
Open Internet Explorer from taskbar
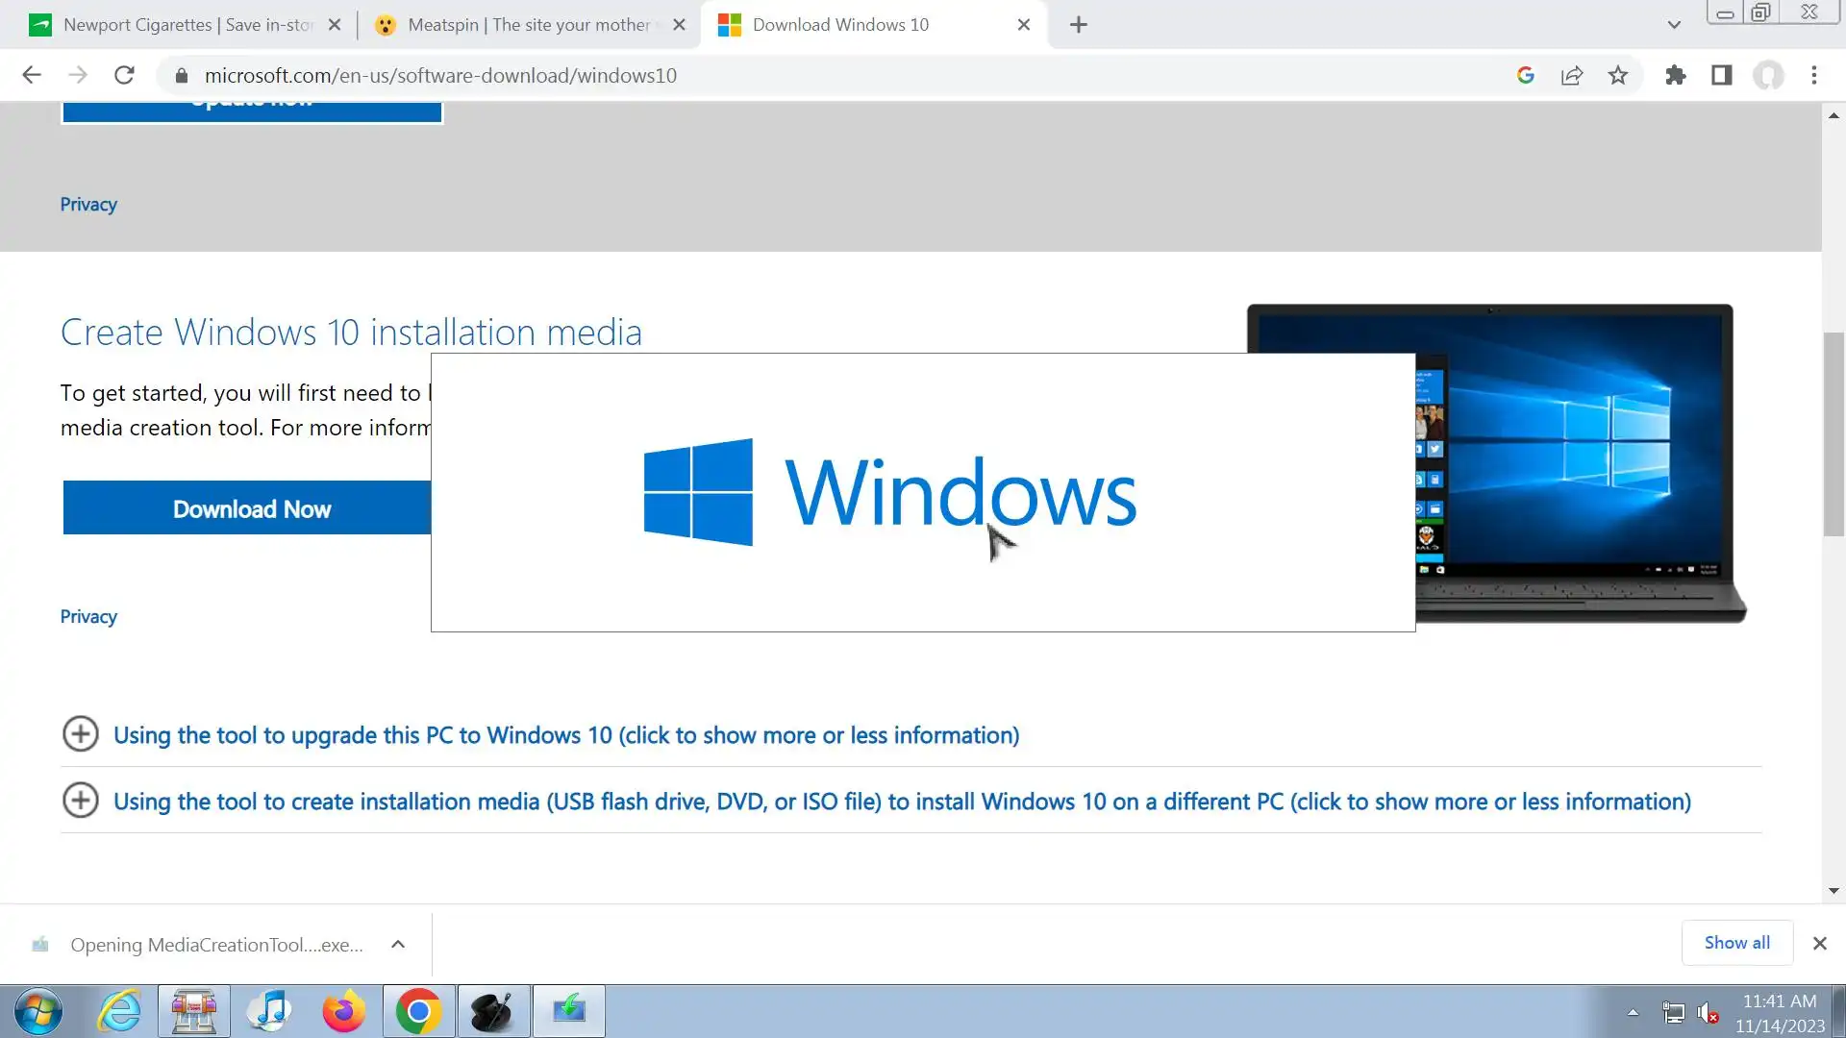click(x=119, y=1011)
